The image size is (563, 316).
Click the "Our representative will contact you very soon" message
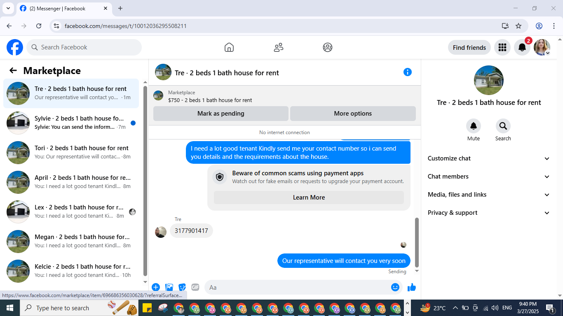pos(344,261)
